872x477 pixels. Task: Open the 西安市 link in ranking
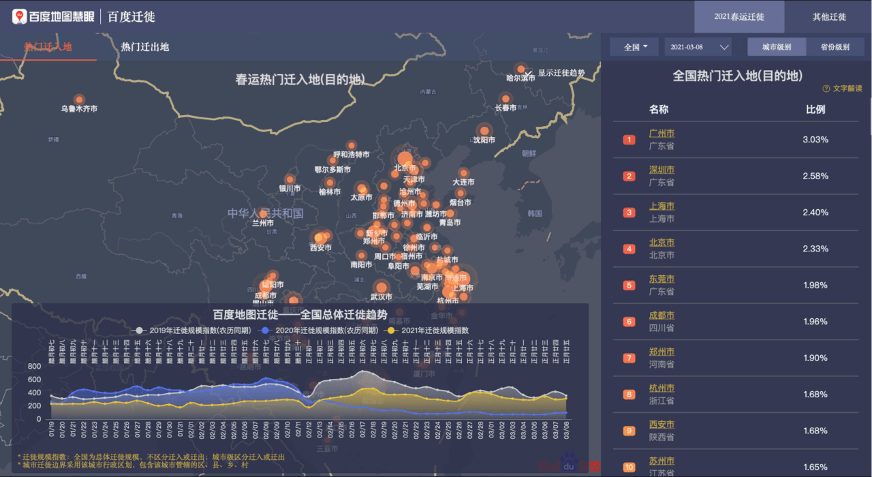tap(661, 425)
